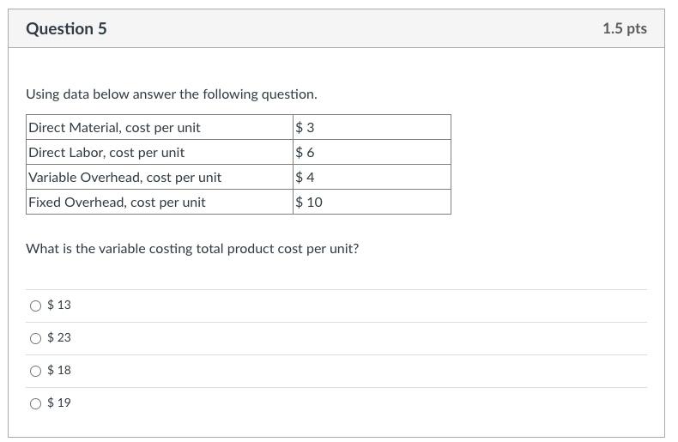Click the '$ 23' answer label text
Screen dimensions: 678x442
click(x=59, y=337)
